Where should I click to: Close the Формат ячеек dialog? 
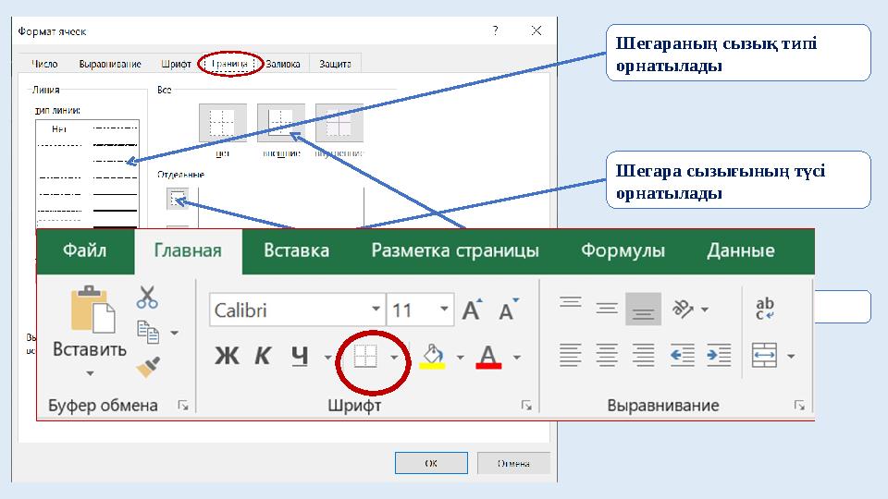coord(536,30)
